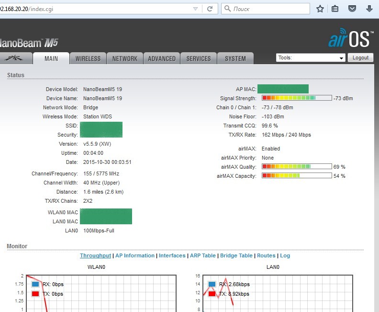
Task: Select the date 2015-10-30 00:03:51
Action: (107, 162)
